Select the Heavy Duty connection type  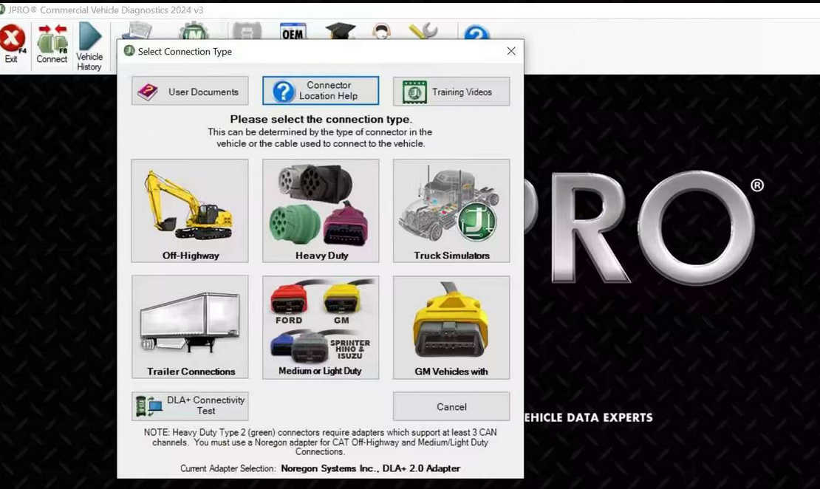320,211
